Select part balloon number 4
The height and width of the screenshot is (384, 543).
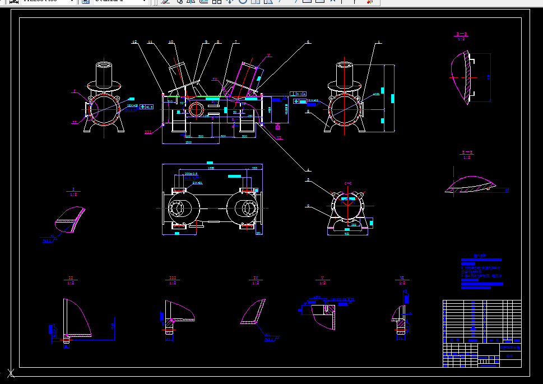(308, 170)
